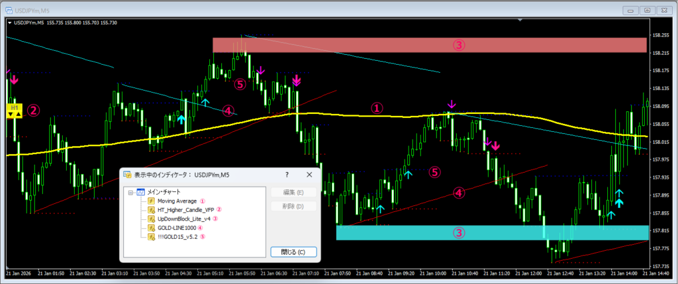Click the chart shift triangle marker at top
Viewport: 678px width, 284px height.
click(521, 21)
